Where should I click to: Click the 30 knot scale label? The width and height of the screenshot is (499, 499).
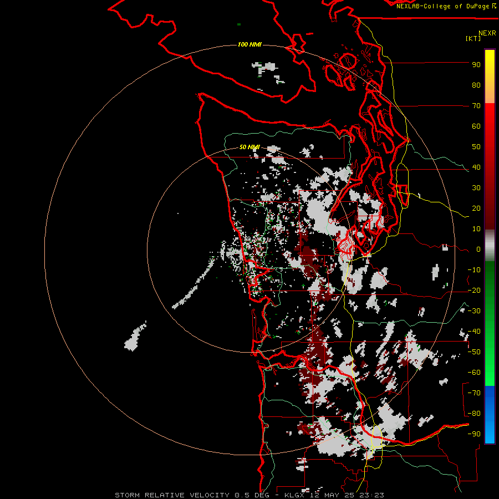(x=476, y=188)
